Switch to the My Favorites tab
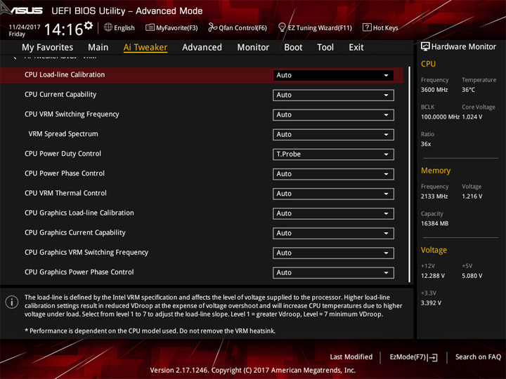The image size is (506, 379). click(x=48, y=48)
